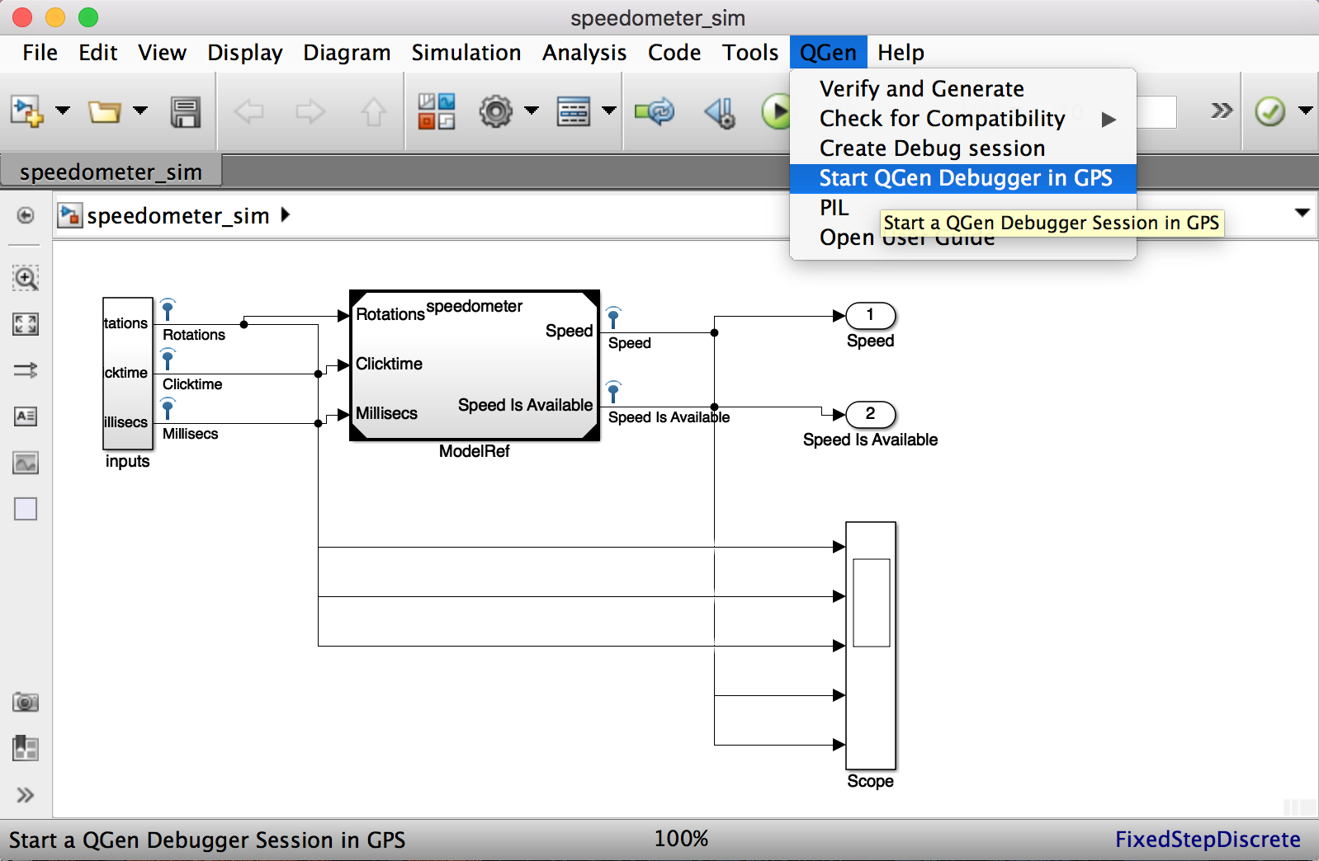Click the Update Diagram toolbar icon
Screen dimensions: 1319x861
(655, 111)
